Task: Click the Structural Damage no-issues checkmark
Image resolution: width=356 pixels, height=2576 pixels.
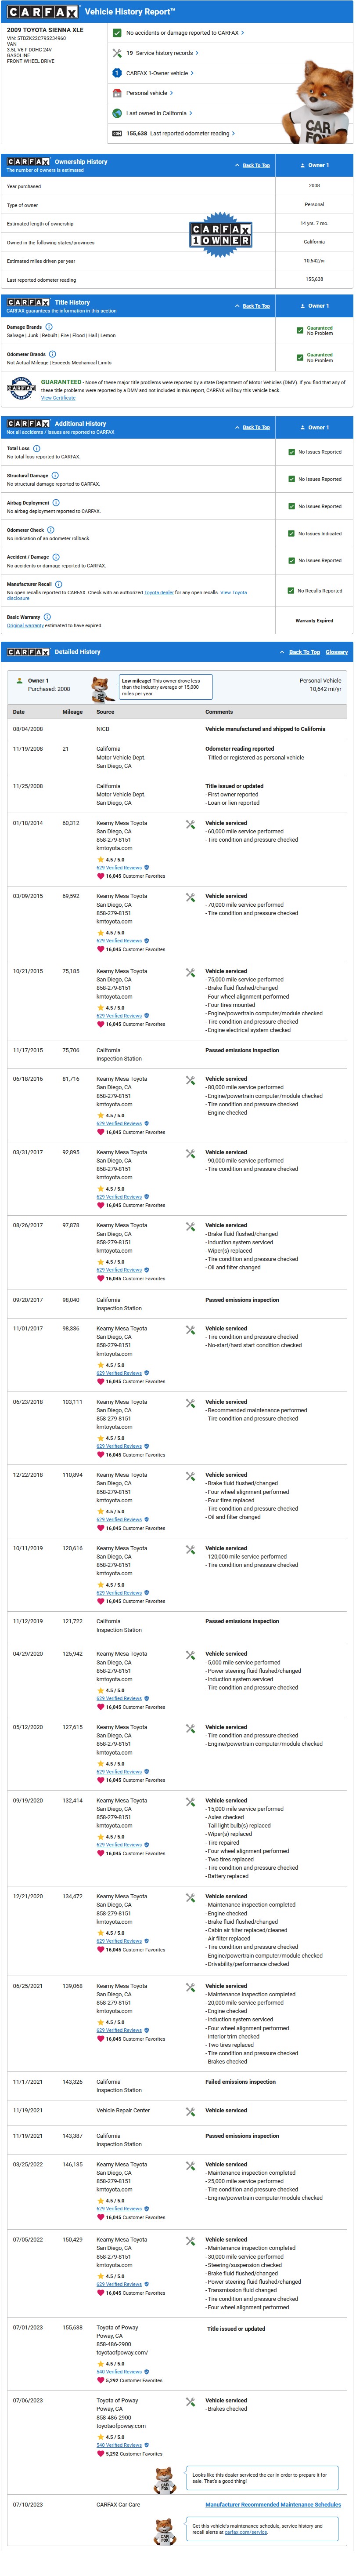Action: 291,479
